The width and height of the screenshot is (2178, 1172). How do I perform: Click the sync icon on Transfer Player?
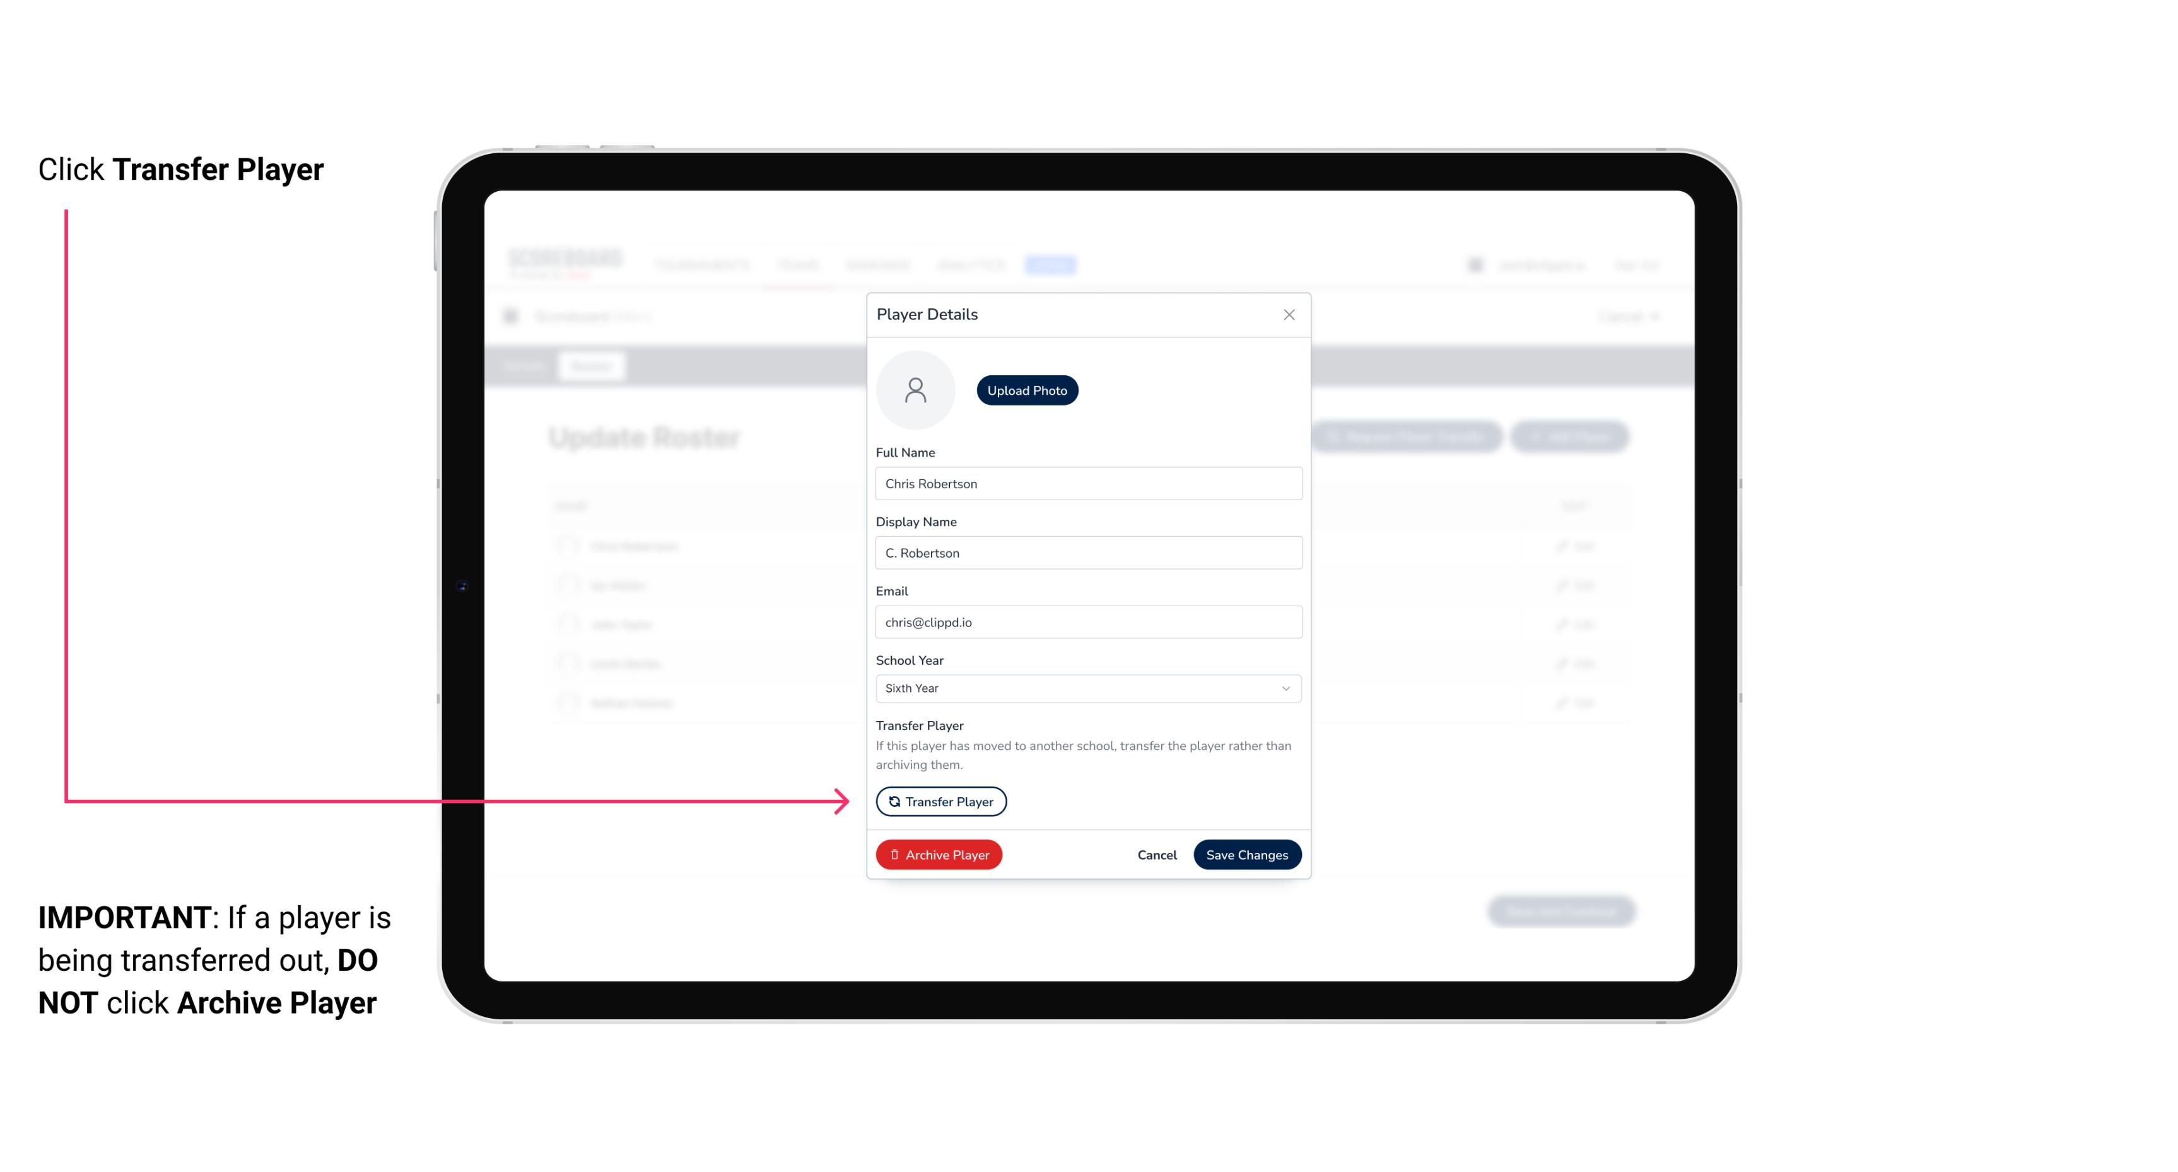pos(893,801)
